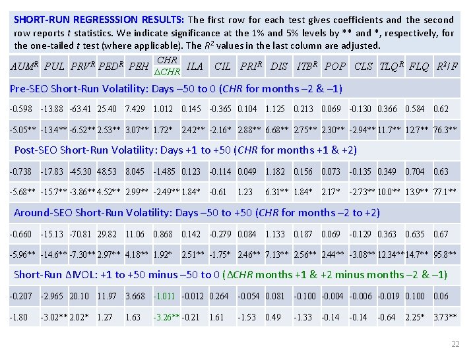
Task: Select the 12.34** TLQ t-statistic cell
Action: pyautogui.click(x=391, y=254)
